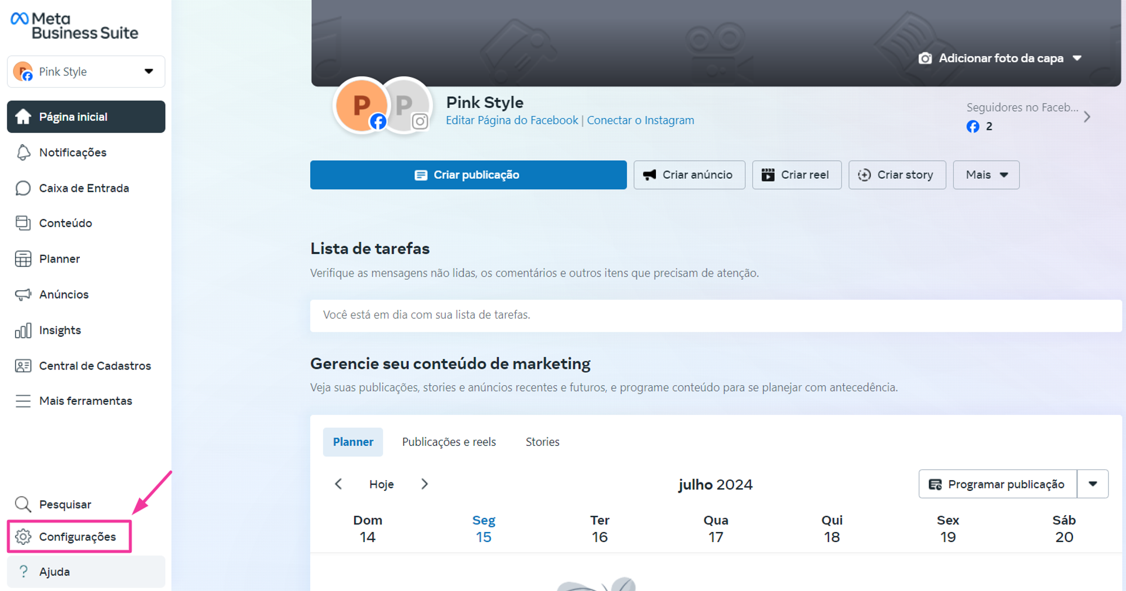This screenshot has height=591, width=1126.
Task: Open Central de Cadastros icon
Action: 23,366
